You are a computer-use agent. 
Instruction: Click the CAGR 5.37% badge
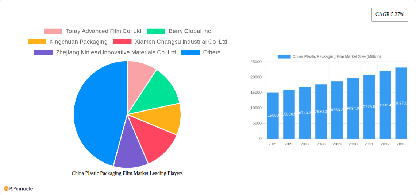[390, 15]
